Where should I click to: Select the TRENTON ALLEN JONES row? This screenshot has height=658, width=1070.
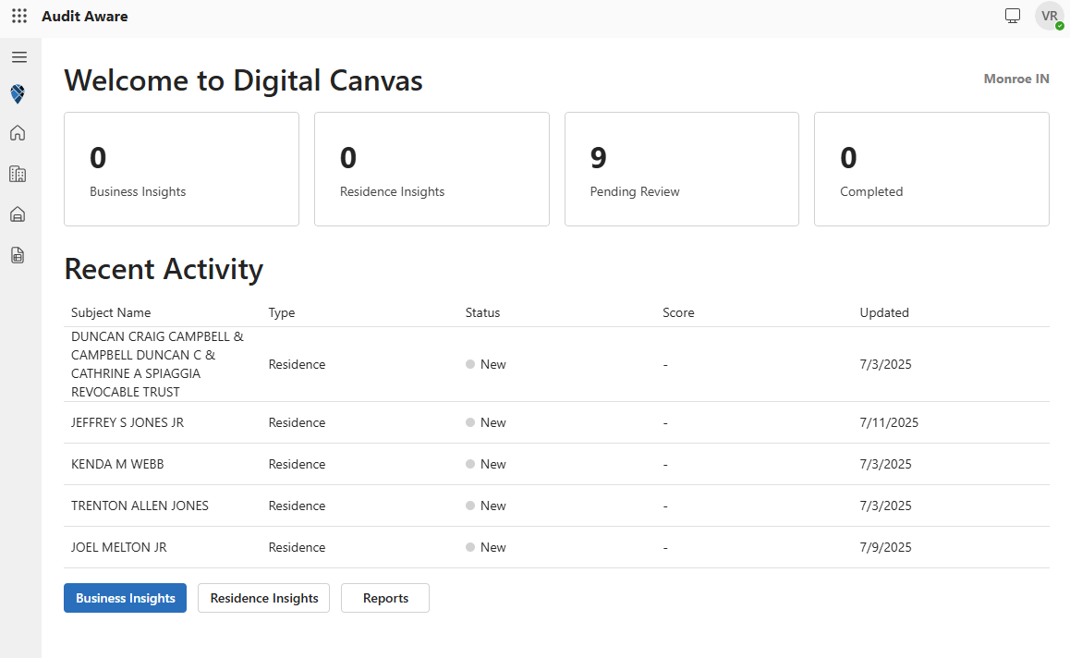(557, 506)
